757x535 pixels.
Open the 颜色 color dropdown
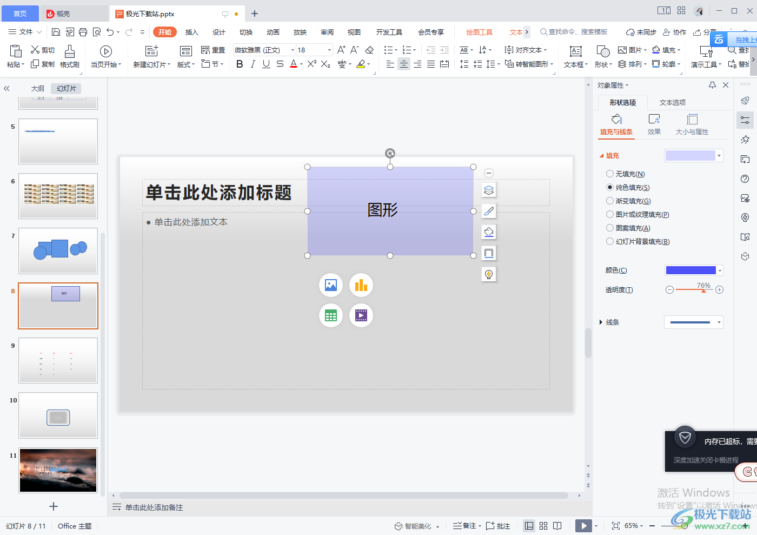pyautogui.click(x=720, y=270)
